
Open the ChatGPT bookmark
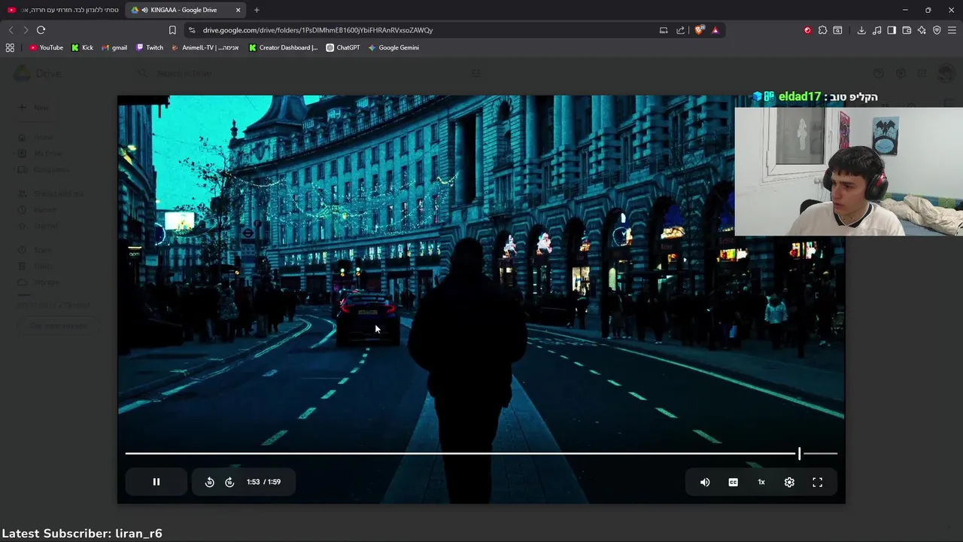tap(342, 47)
